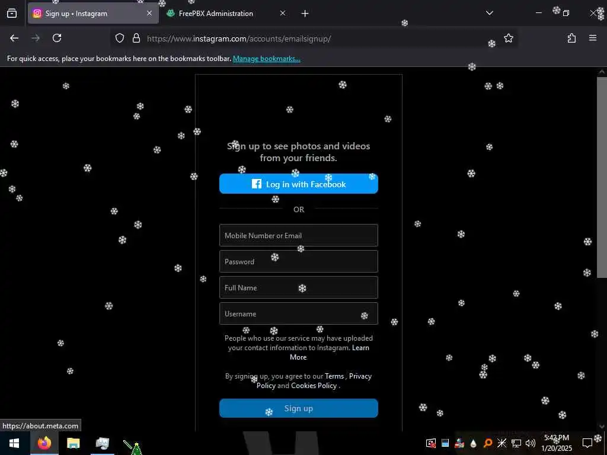Screen dimensions: 607x455
Task: Click the taskbar clock showing 5:42 PM
Action: point(557,443)
